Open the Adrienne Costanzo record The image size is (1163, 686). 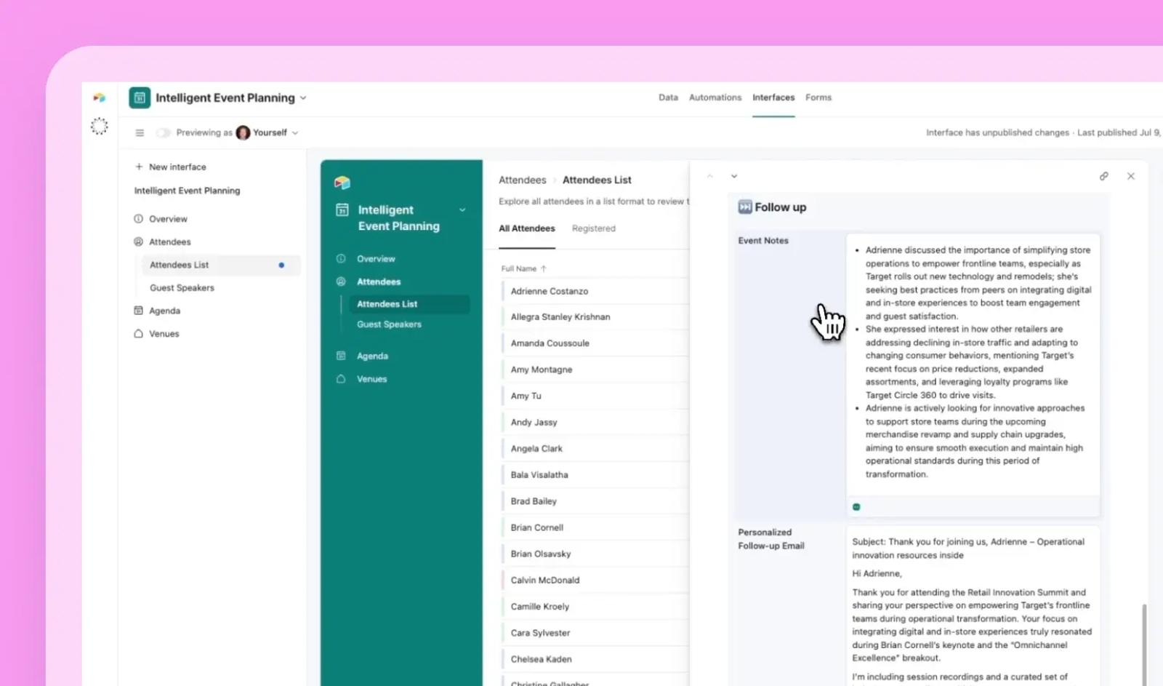coord(595,291)
